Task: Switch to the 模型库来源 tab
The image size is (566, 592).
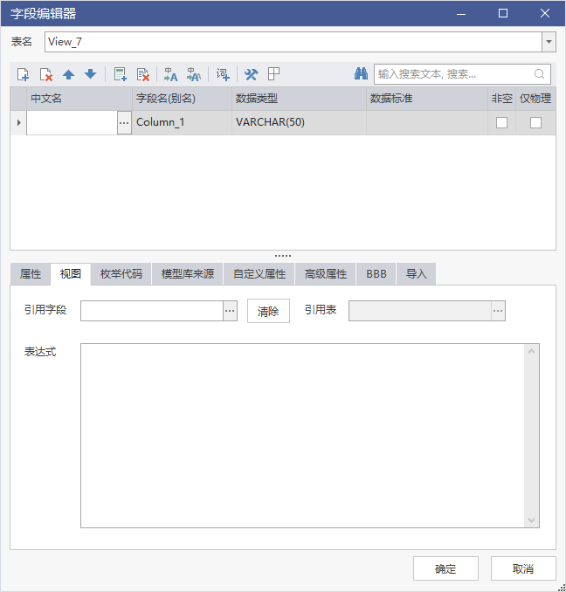Action: 187,273
